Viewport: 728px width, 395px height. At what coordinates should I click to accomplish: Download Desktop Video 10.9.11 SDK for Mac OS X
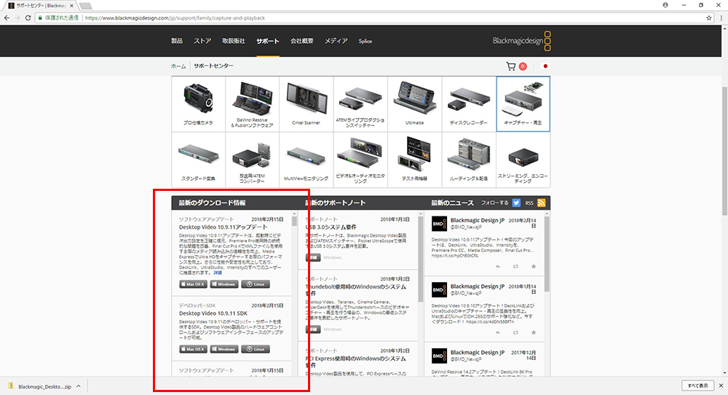point(193,349)
